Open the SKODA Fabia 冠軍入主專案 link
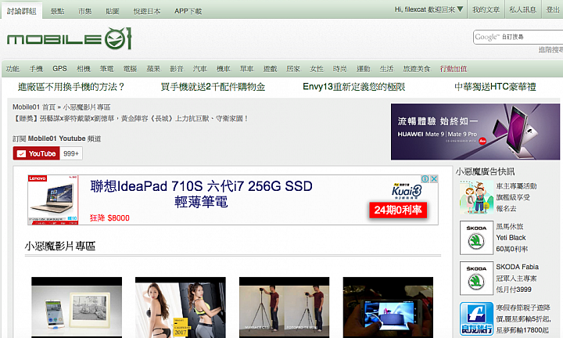This screenshot has height=338, width=563. [x=517, y=279]
